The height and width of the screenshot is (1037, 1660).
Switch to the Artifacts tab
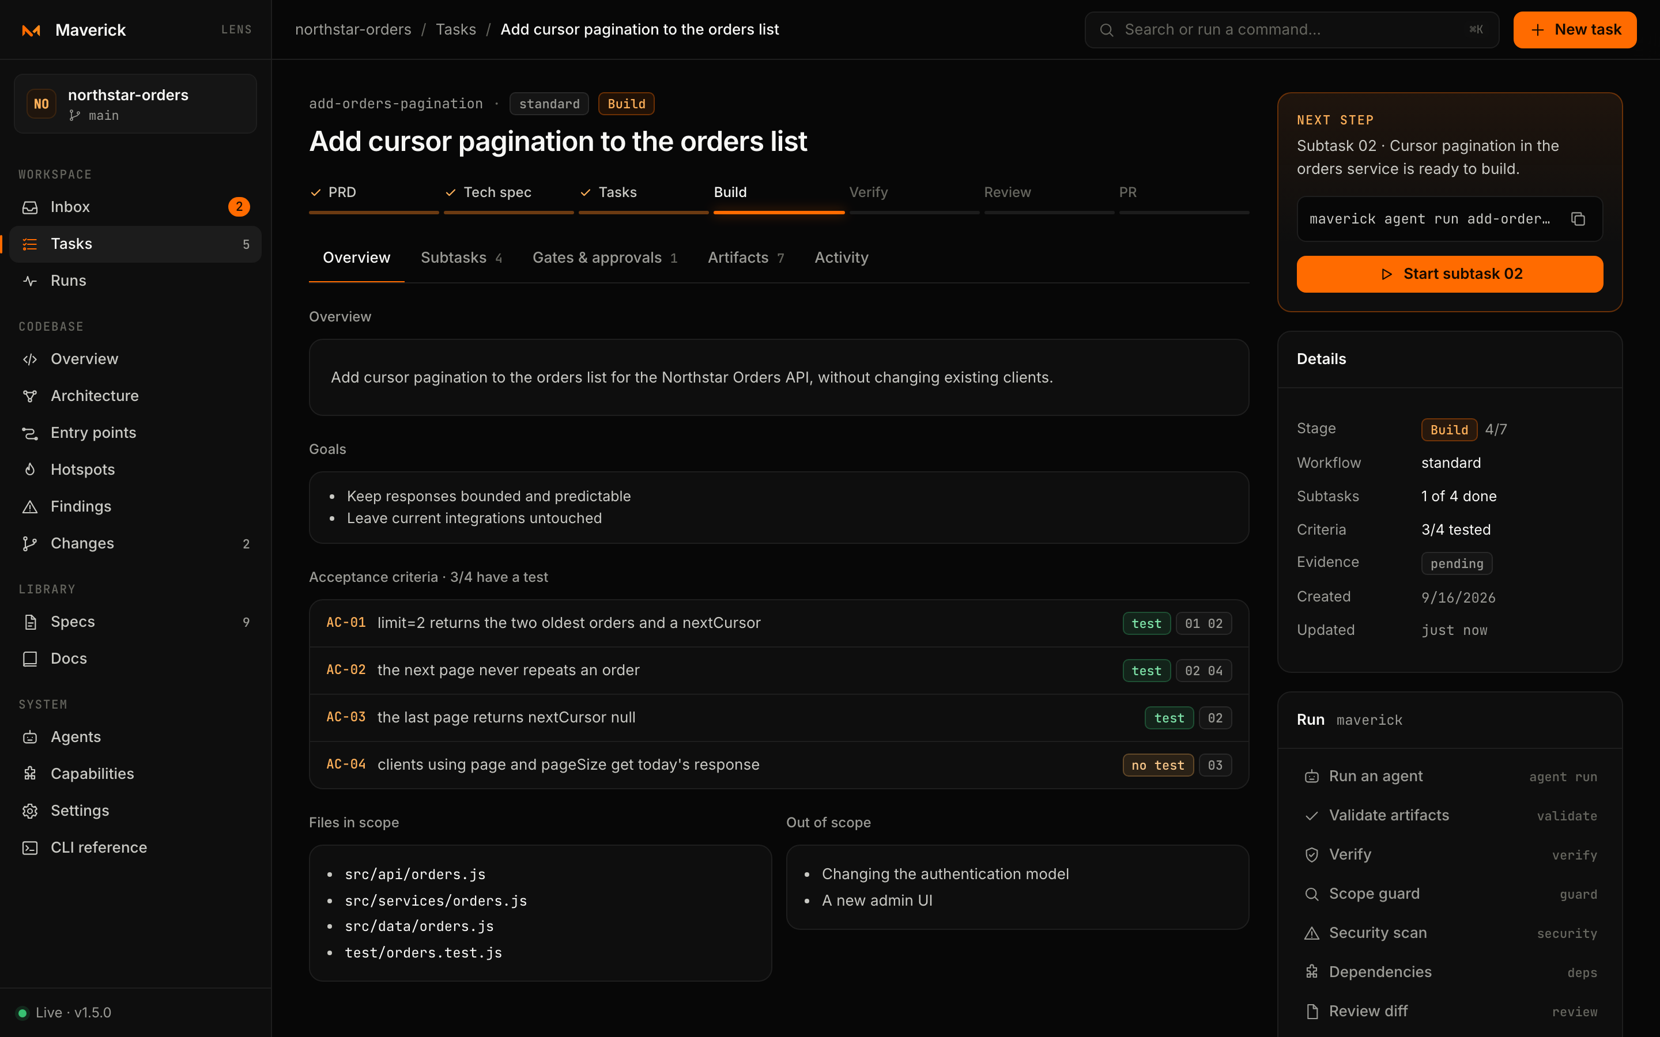pos(746,258)
